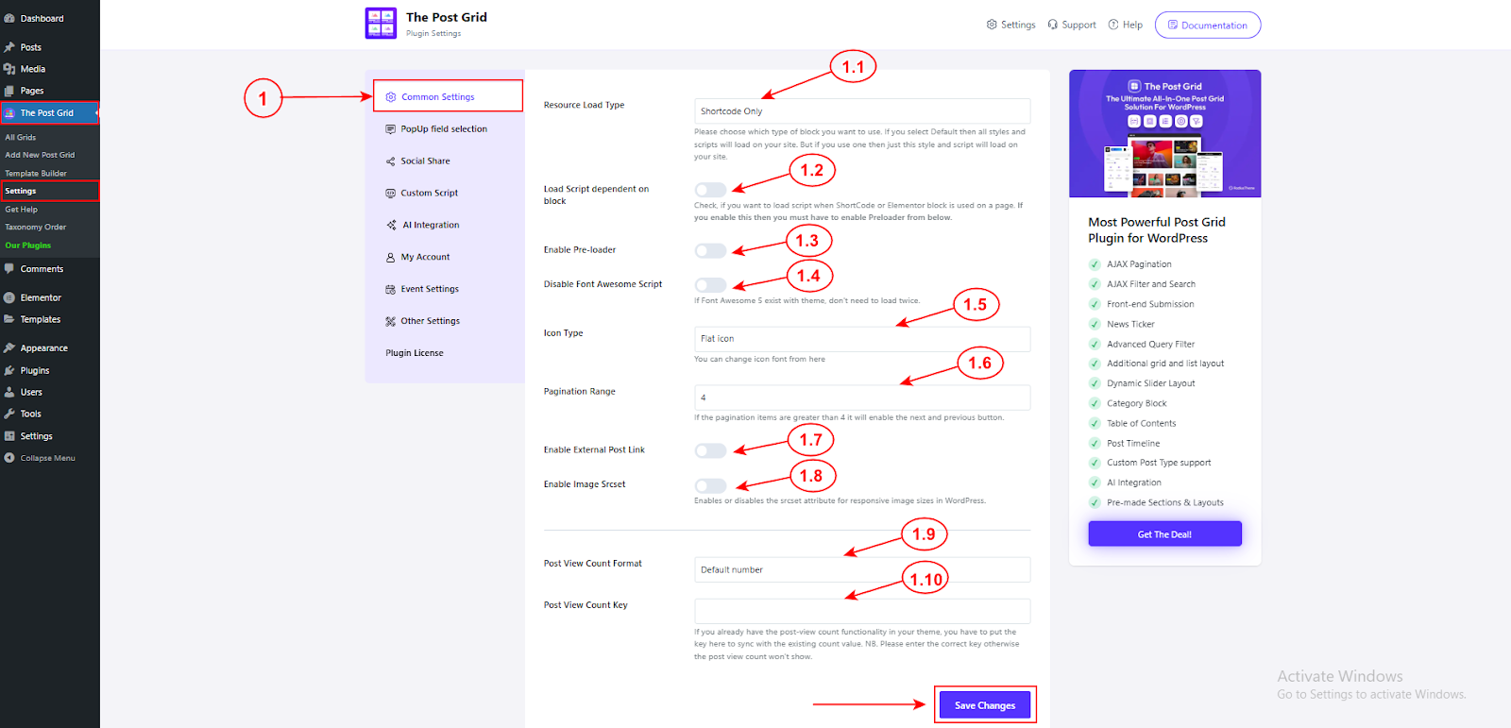Enable External Post Link toggle
This screenshot has width=1511, height=728.
tap(710, 450)
